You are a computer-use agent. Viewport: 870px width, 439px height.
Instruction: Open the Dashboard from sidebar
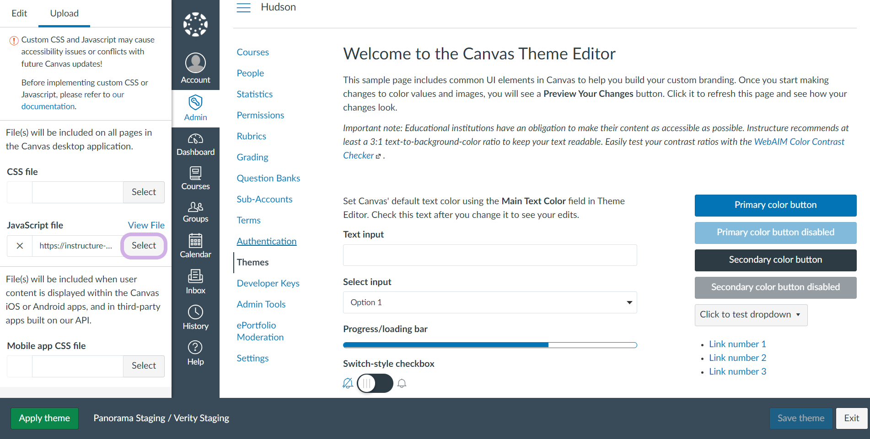click(195, 145)
